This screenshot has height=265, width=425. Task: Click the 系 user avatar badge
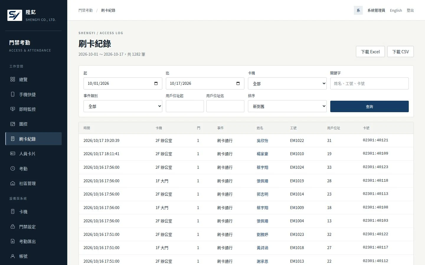(x=358, y=10)
